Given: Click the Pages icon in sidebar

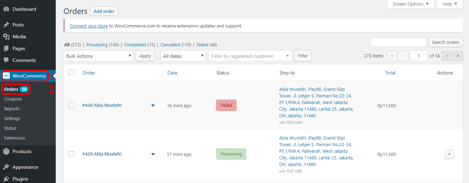Looking at the screenshot, I should coord(6,48).
